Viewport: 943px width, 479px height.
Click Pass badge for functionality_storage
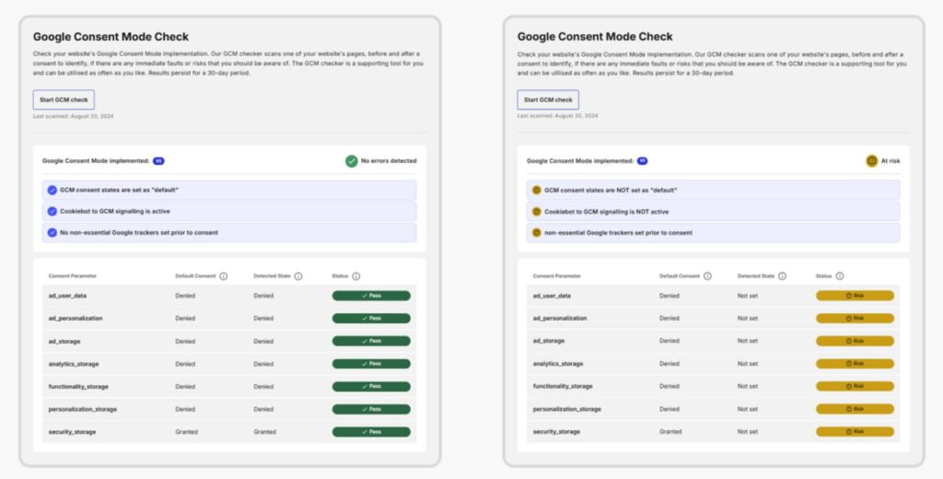(371, 386)
